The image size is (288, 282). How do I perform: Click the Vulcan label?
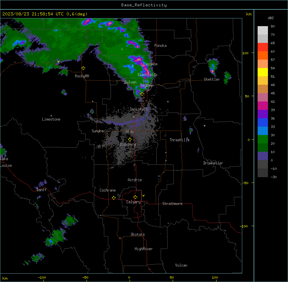181,265
